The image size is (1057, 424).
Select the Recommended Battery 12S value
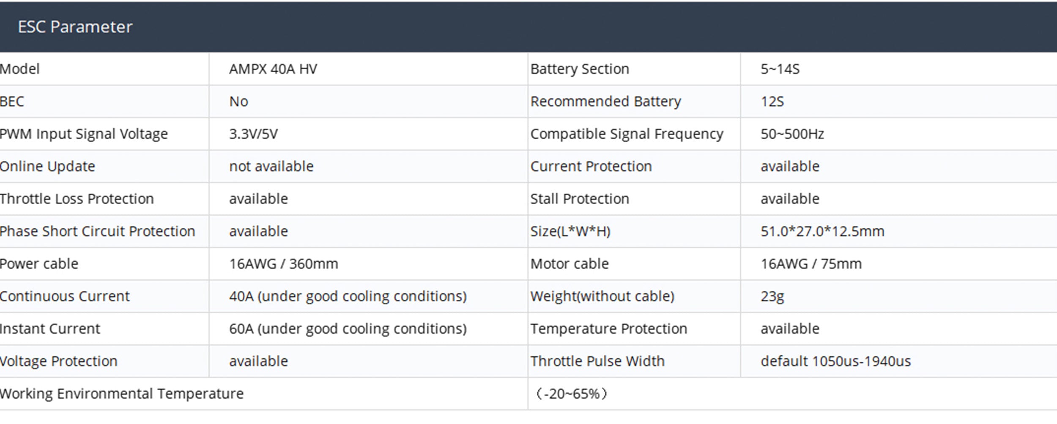(x=772, y=101)
